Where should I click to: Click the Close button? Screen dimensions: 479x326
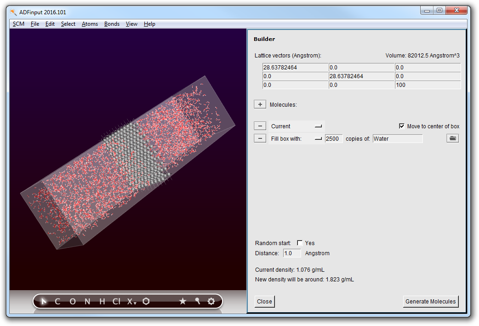264,302
